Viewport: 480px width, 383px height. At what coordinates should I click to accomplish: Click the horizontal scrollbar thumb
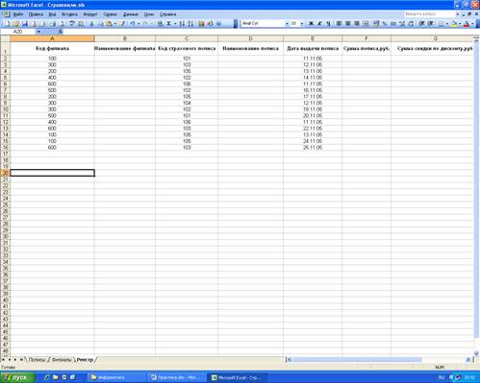click(x=357, y=360)
